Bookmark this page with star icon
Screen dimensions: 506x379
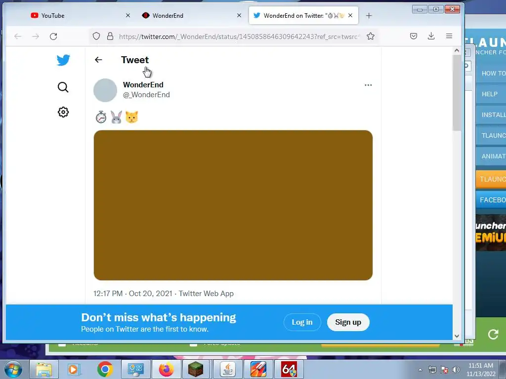coord(371,36)
